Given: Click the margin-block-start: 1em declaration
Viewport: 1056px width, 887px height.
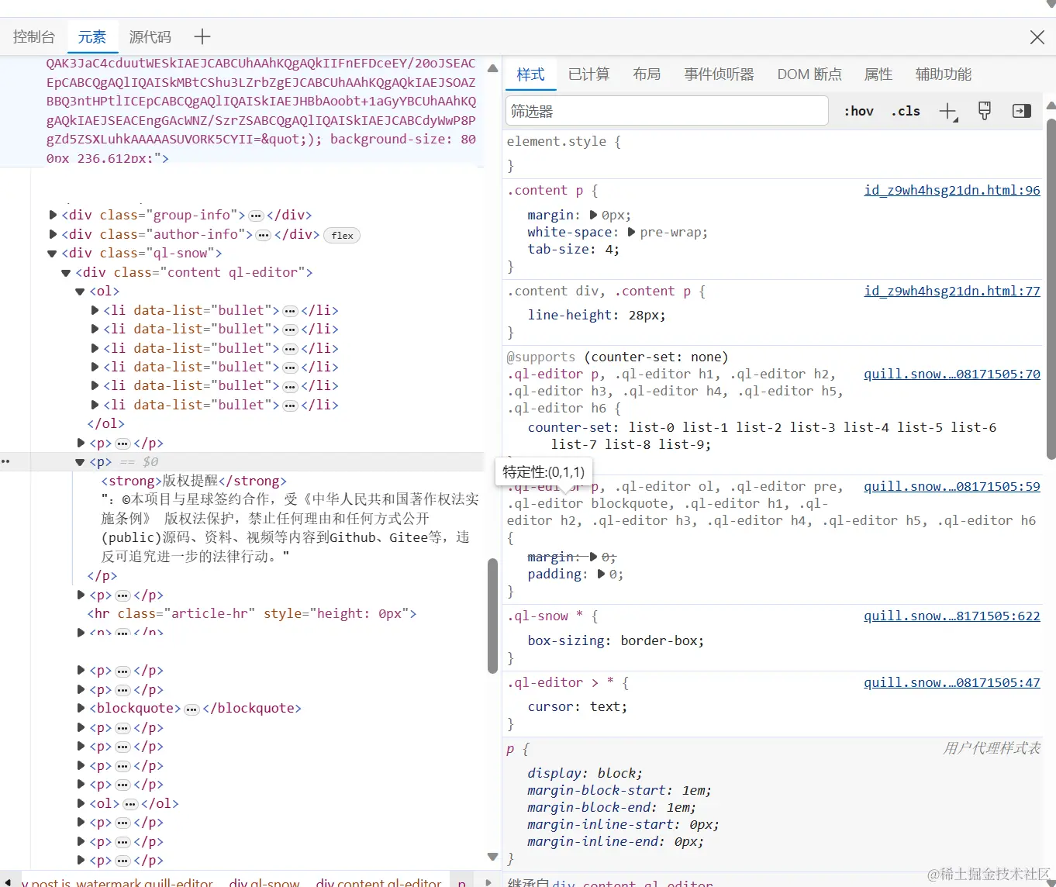Looking at the screenshot, I should tap(619, 791).
